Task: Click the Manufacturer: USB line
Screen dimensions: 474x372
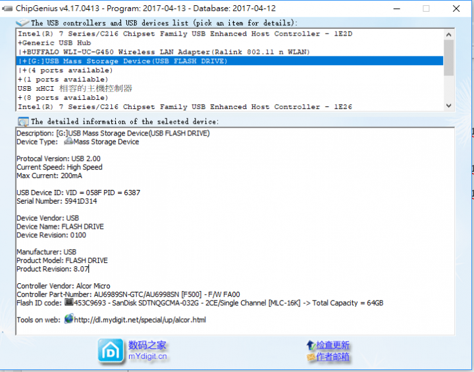Action: click(47, 252)
